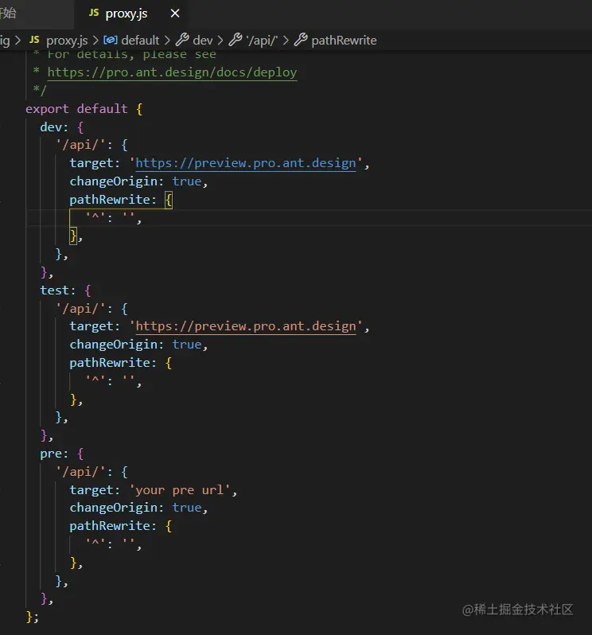Click the wrench icon beside pathRewrite breadcrumb
The width and height of the screenshot is (592, 635).
301,40
